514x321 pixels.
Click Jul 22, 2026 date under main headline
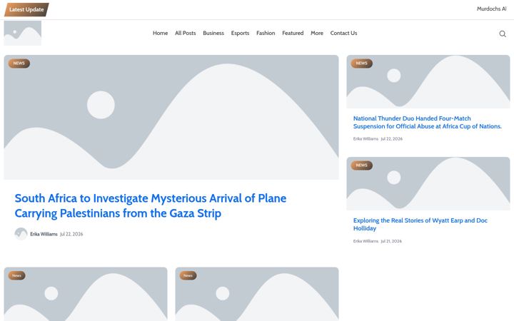71,234
